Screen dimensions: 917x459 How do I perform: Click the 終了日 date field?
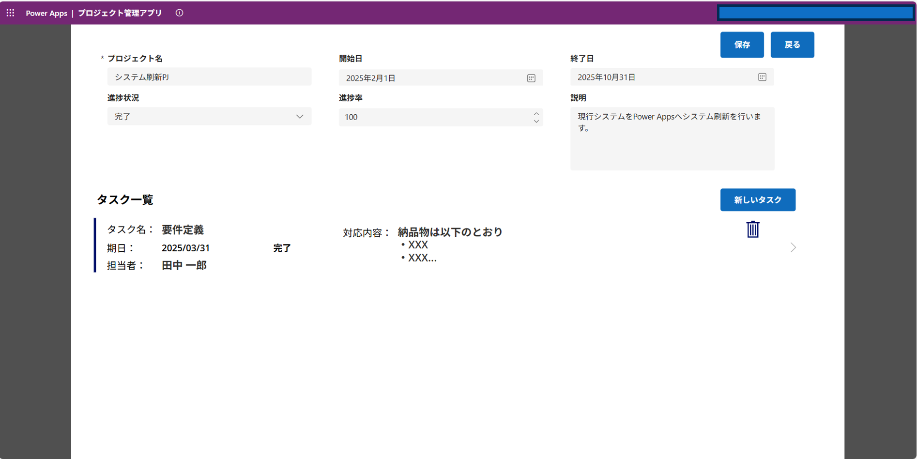point(663,77)
